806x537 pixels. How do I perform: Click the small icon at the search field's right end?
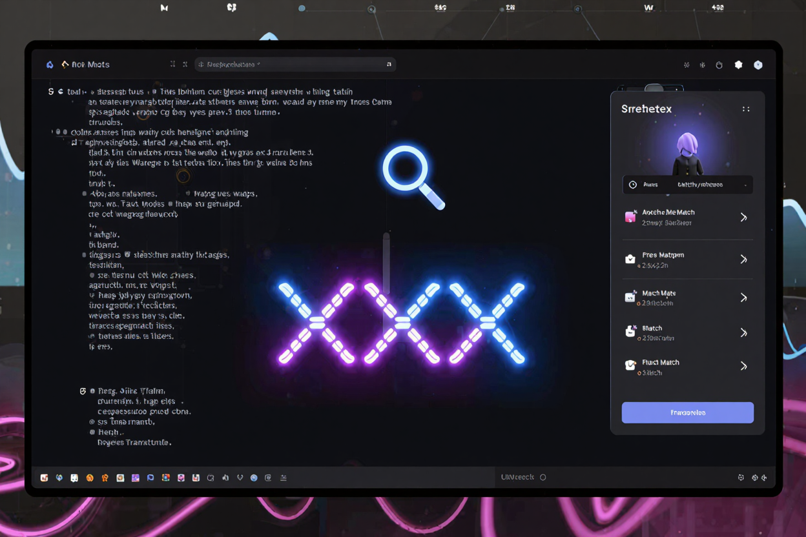tap(389, 65)
